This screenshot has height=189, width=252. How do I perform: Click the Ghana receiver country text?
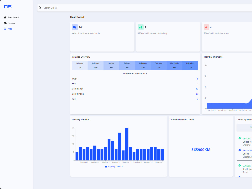(x=246, y=154)
